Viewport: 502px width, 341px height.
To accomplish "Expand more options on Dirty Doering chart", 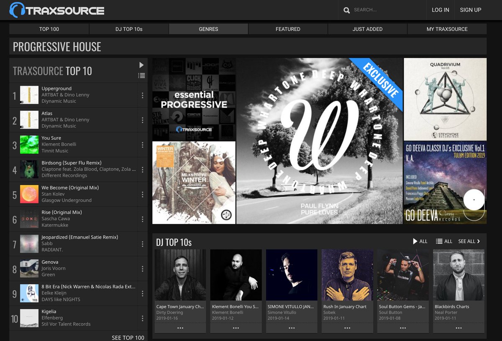I will click(x=180, y=329).
